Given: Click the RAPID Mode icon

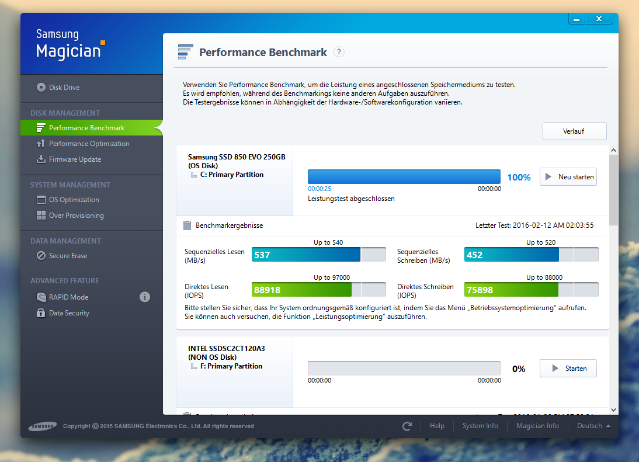Looking at the screenshot, I should click(41, 297).
